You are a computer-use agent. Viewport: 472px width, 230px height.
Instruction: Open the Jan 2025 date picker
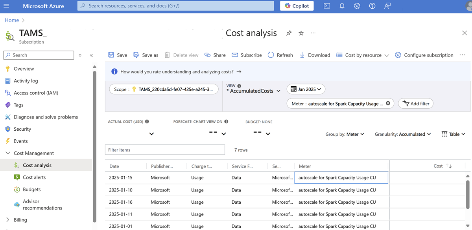(306, 89)
